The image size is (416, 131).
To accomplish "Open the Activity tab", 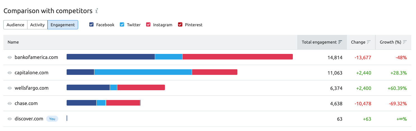I will pyautogui.click(x=38, y=25).
